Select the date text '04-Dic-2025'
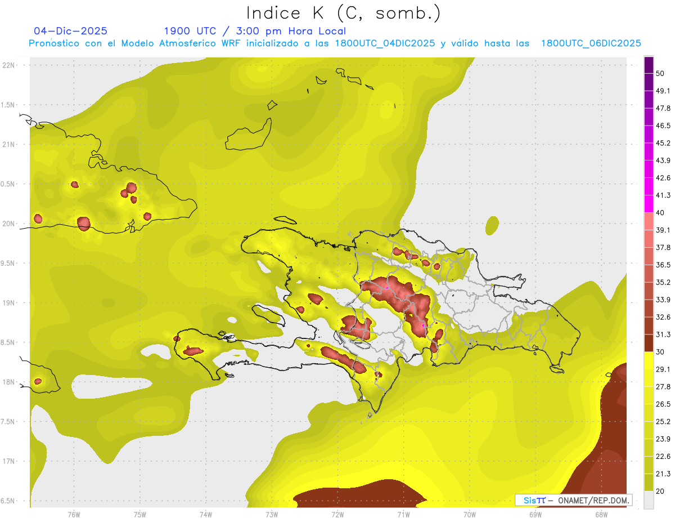The image size is (675, 522). pos(70,31)
